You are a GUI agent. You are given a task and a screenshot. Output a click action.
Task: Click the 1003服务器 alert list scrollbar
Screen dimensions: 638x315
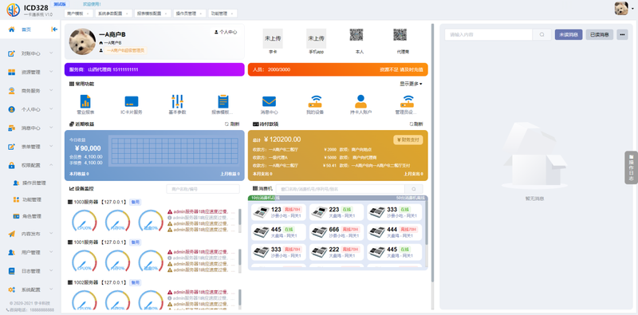coord(240,217)
